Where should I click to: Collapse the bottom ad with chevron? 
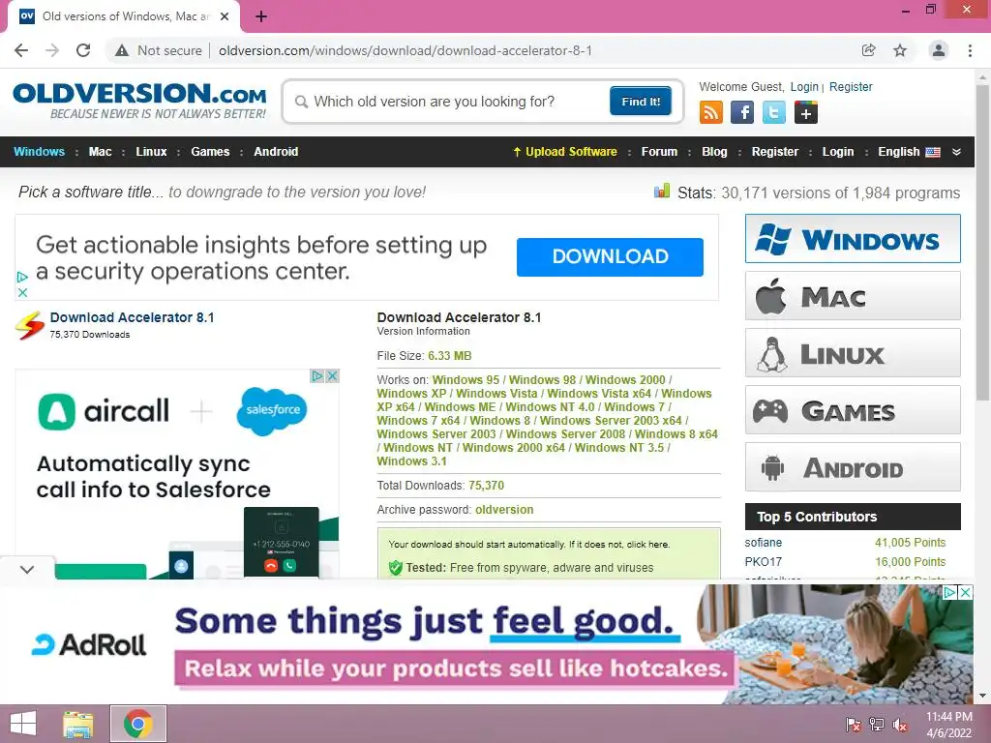[x=26, y=569]
